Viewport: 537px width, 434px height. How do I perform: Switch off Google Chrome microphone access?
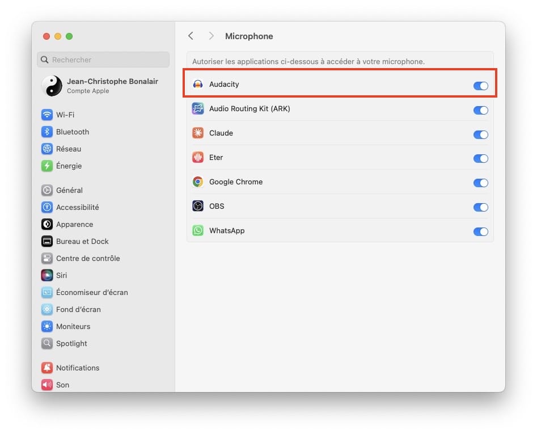pos(480,183)
